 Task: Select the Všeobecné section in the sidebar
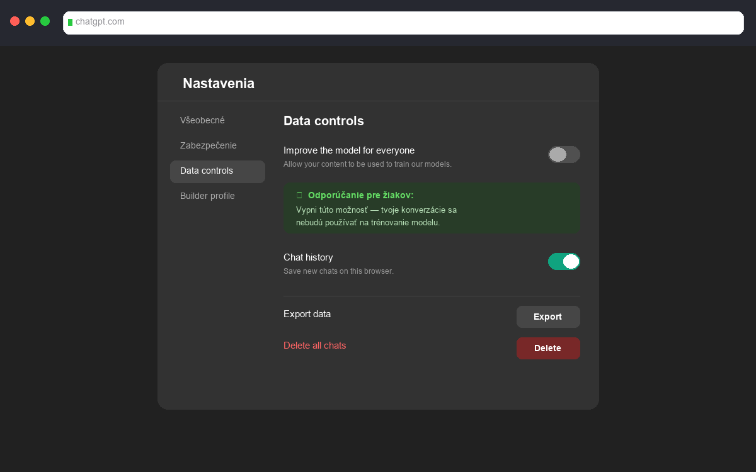tap(202, 120)
